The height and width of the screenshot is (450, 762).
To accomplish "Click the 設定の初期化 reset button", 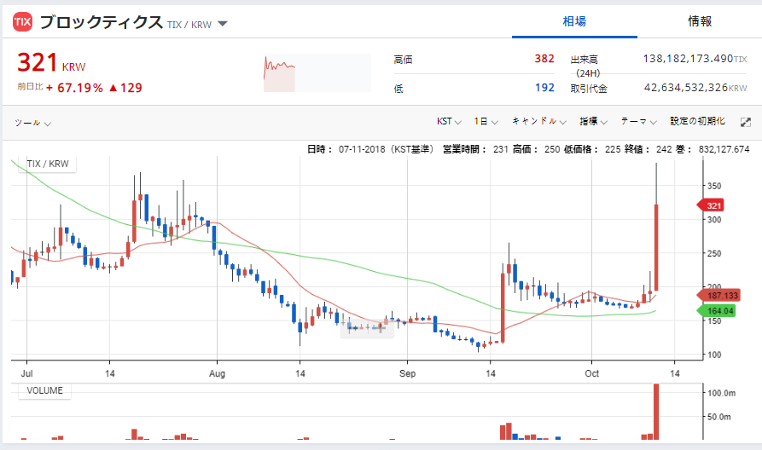I will coord(697,121).
